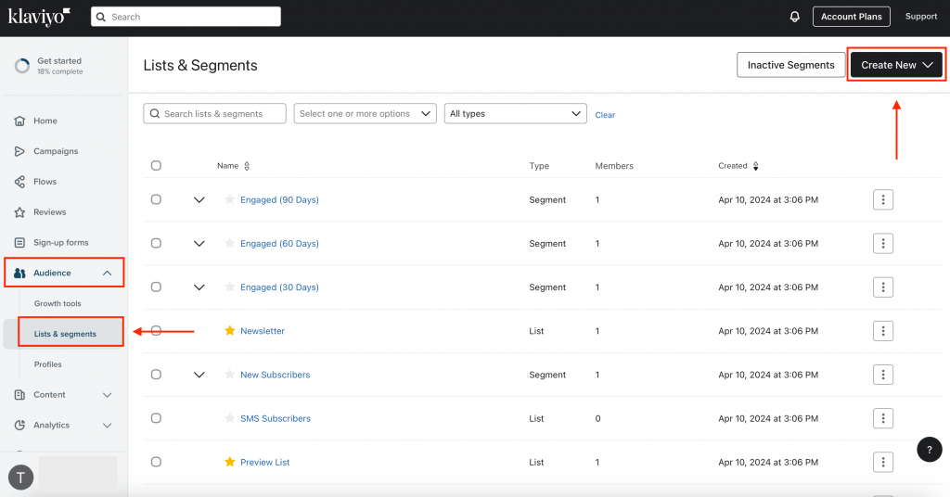Click the Account Plans button
Screen dimensions: 950x497
coord(852,17)
